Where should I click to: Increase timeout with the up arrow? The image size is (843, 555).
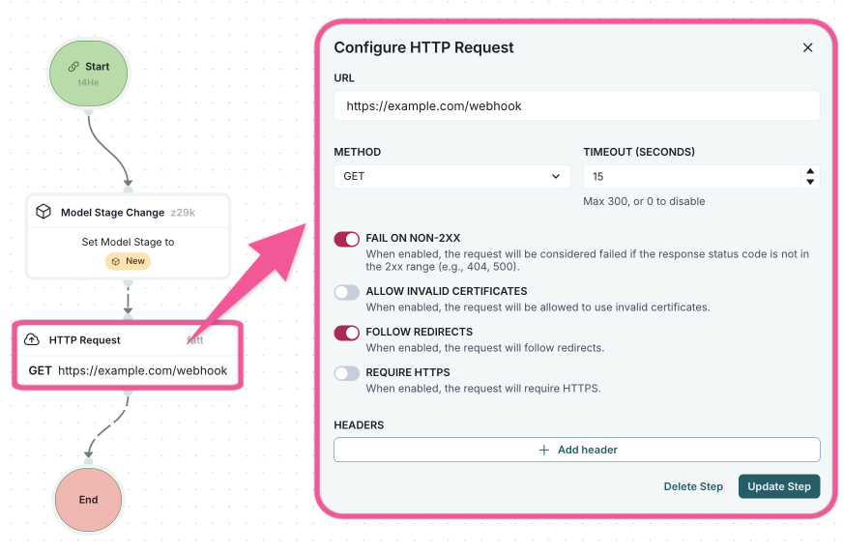coord(810,171)
